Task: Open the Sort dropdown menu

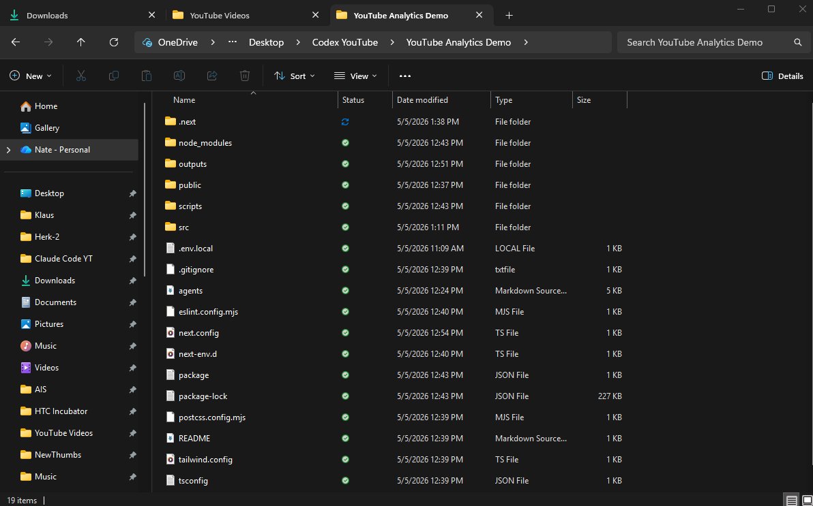Action: click(x=295, y=76)
